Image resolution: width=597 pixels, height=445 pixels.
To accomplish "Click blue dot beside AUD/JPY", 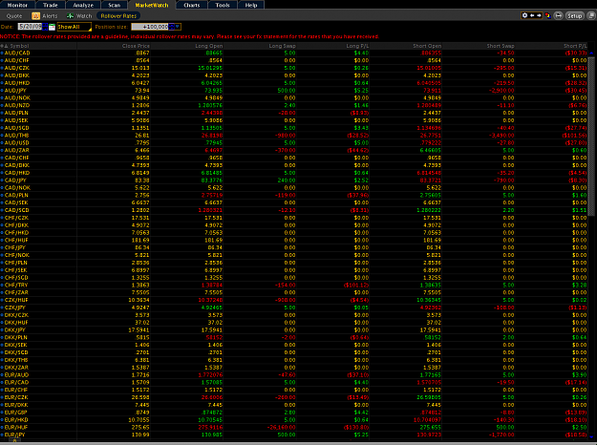I will (2, 91).
